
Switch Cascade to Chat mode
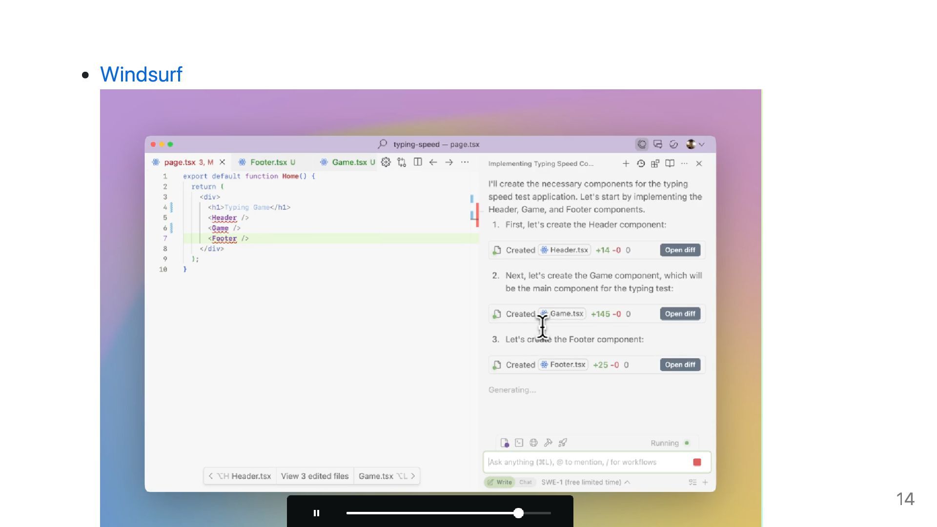click(x=526, y=482)
